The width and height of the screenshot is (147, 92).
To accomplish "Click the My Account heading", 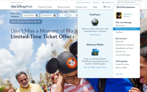I will coord(121,39).
